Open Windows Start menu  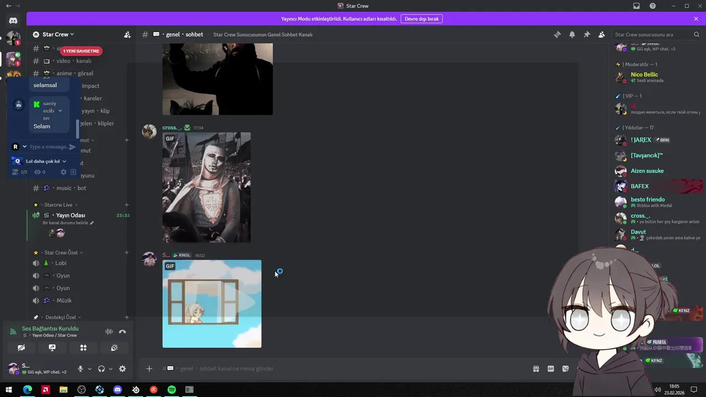click(9, 390)
